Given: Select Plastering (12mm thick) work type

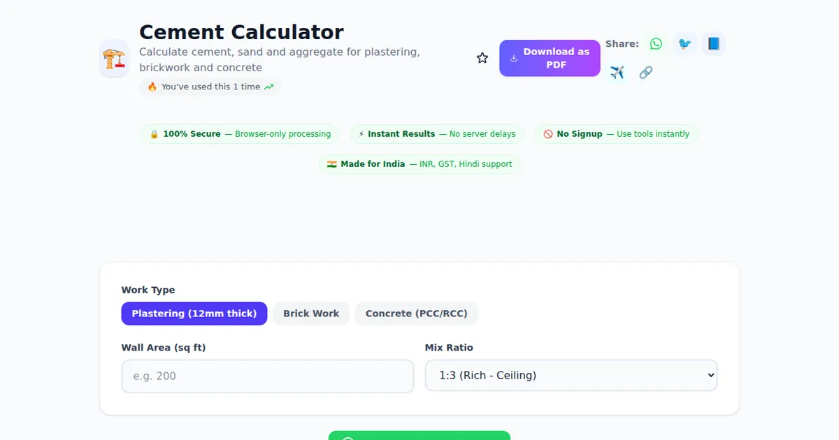Looking at the screenshot, I should (x=194, y=314).
